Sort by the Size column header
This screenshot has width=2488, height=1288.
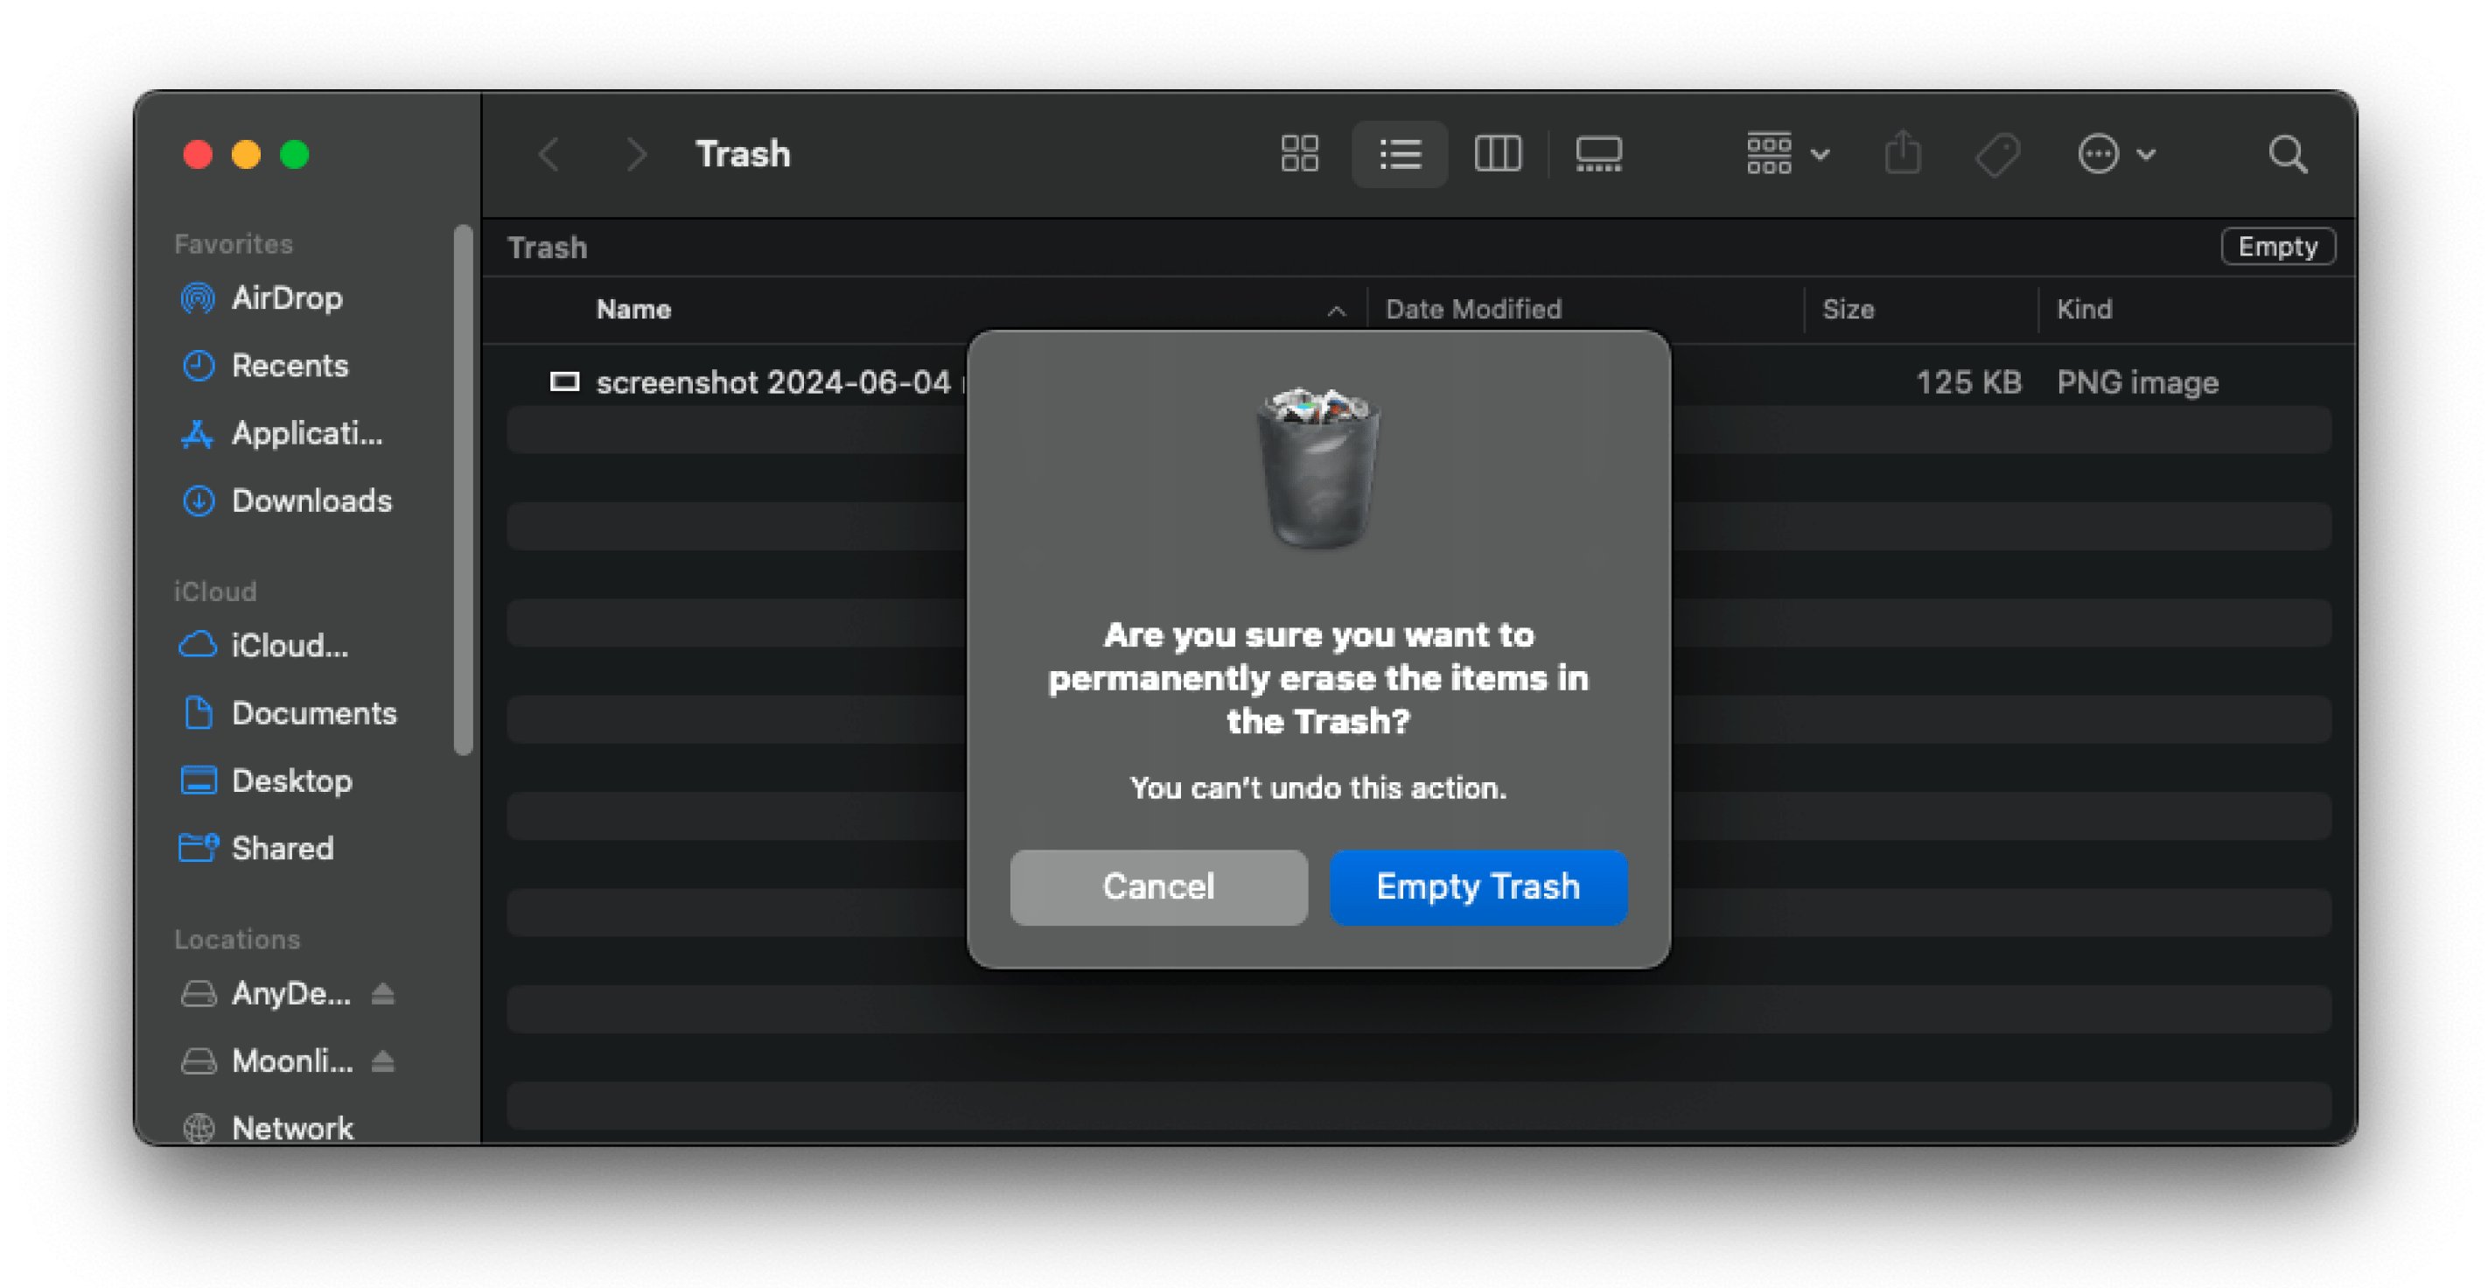1848,309
